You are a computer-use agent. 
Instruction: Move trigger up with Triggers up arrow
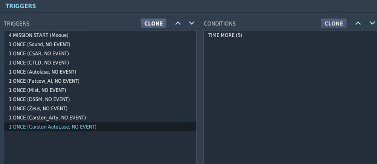(178, 23)
